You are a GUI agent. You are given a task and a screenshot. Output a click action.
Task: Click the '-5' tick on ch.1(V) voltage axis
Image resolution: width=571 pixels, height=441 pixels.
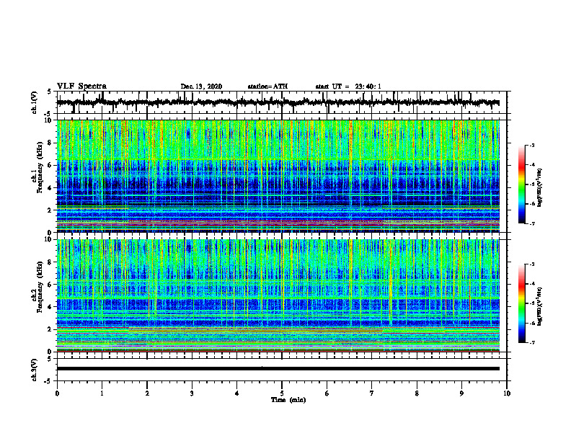[48, 113]
